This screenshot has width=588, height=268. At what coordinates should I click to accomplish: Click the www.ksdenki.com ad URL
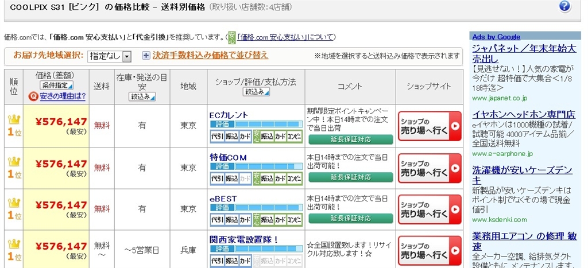499,220
